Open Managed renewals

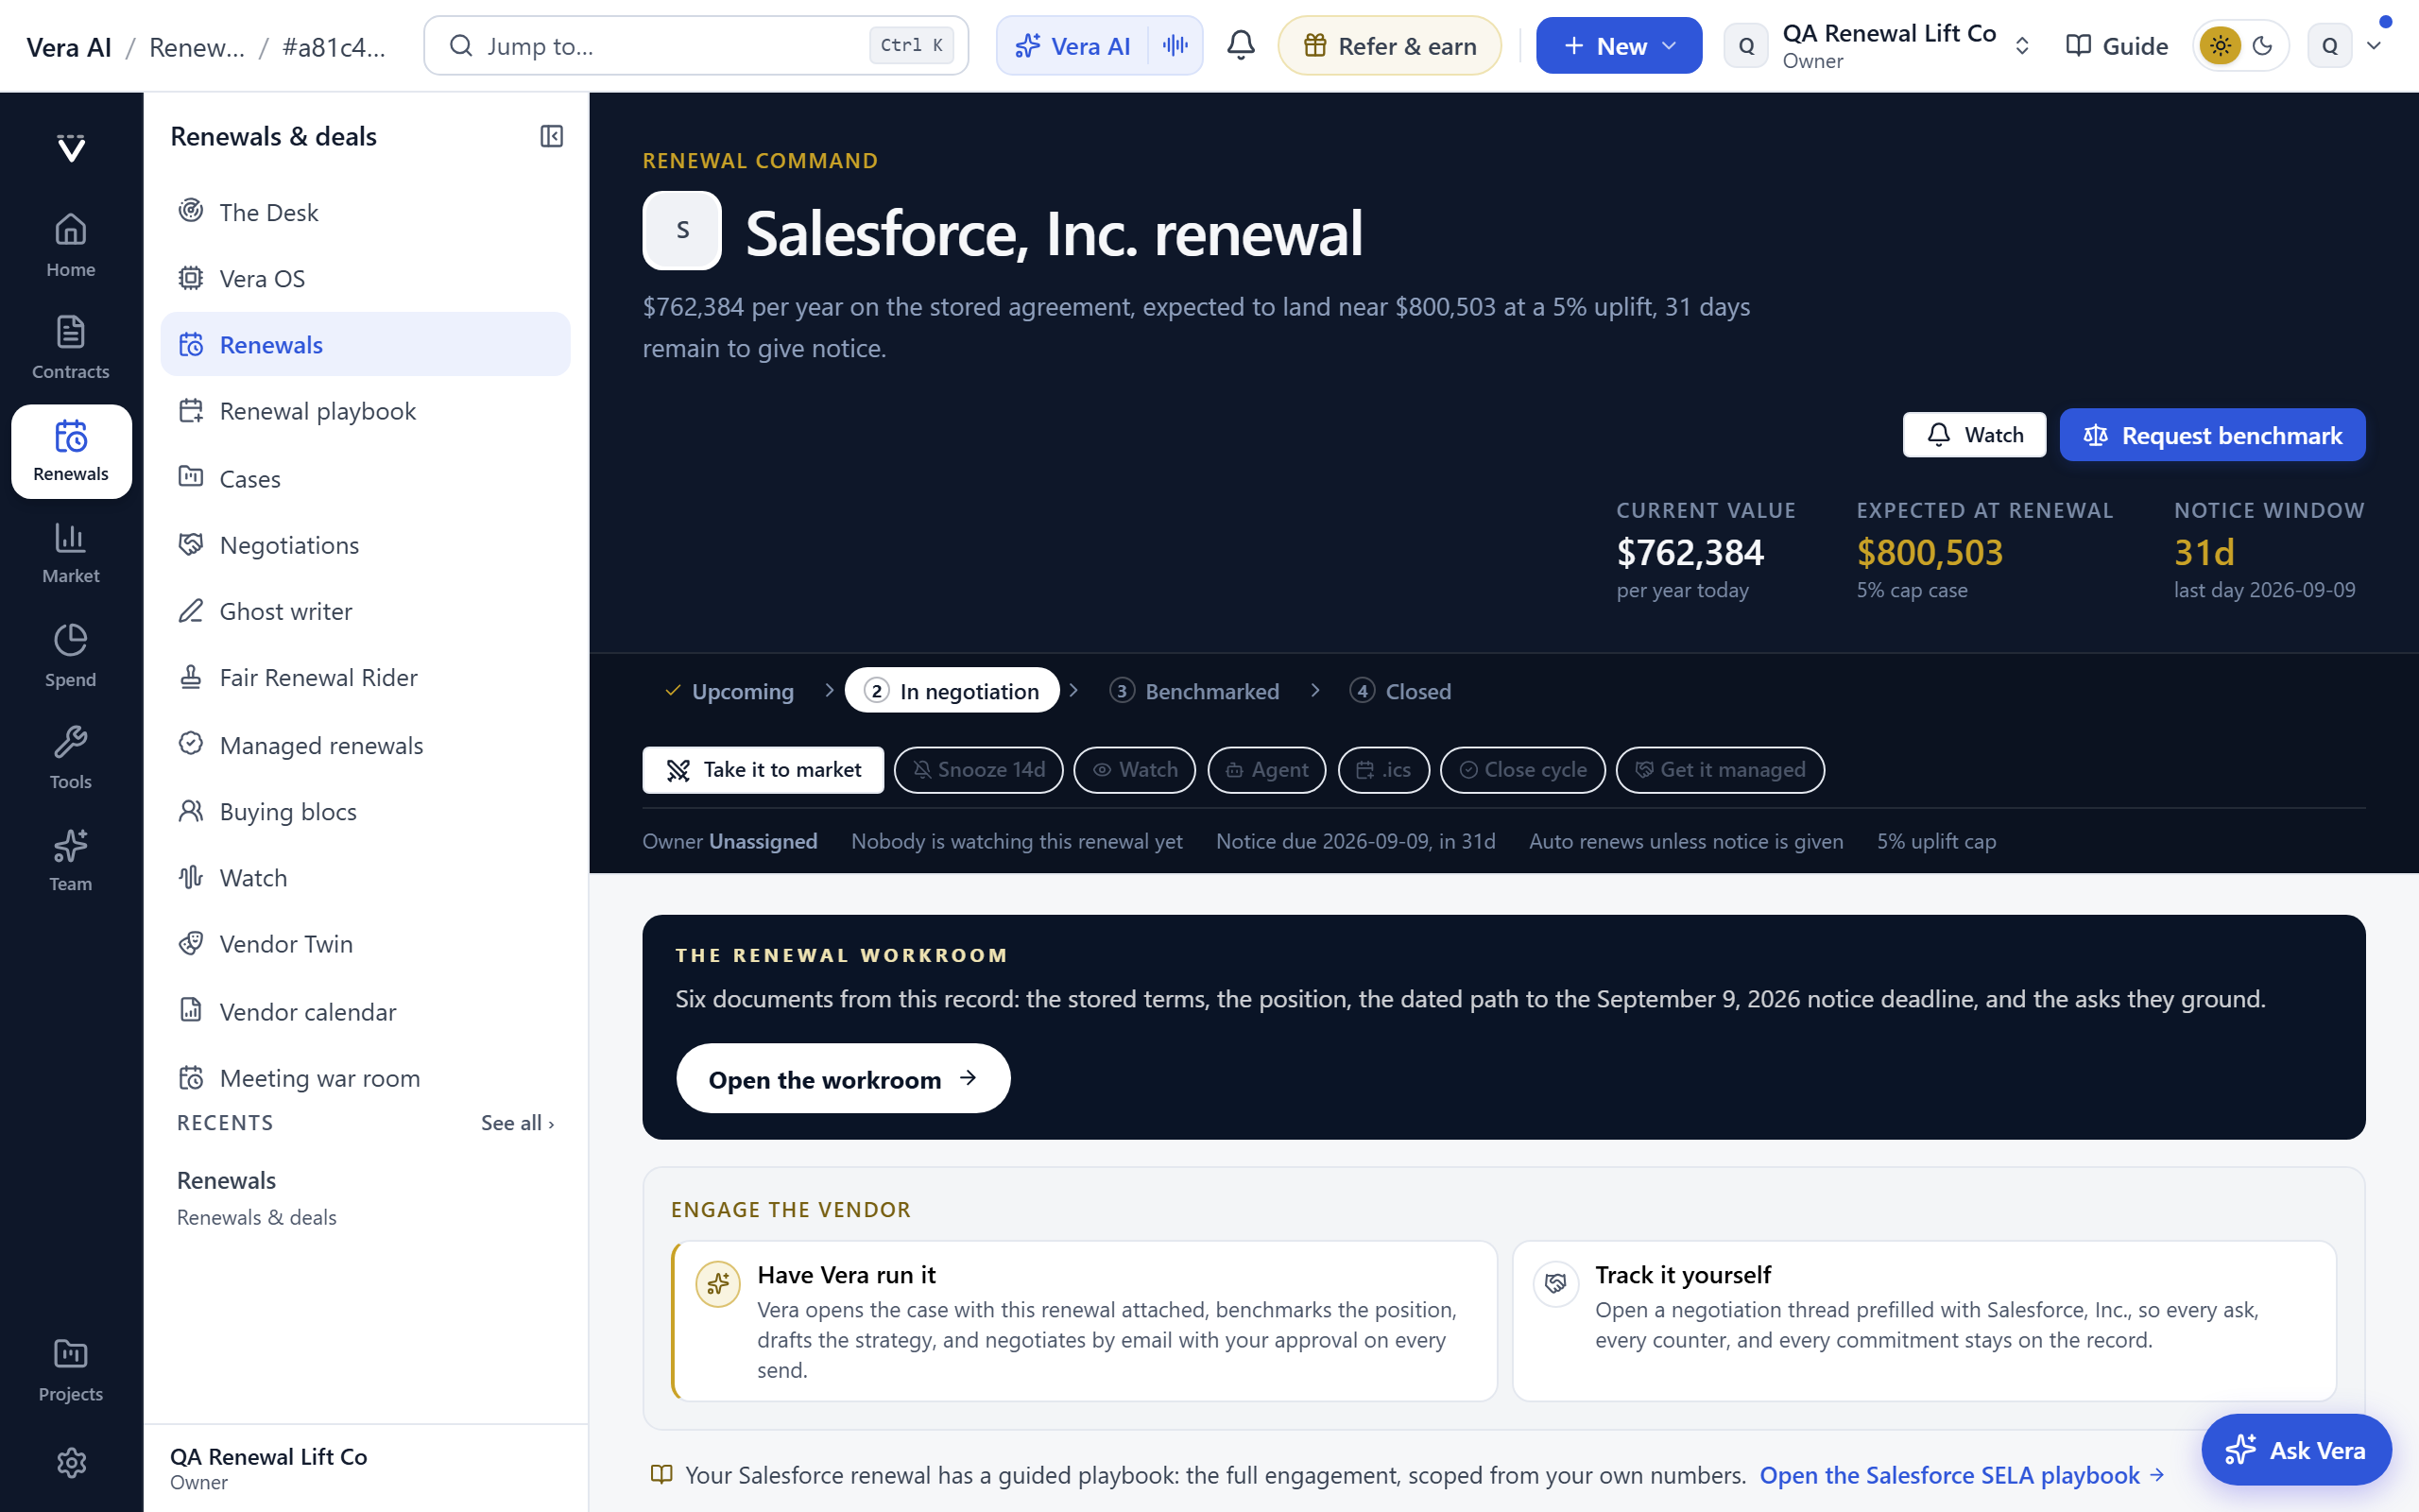pos(366,745)
